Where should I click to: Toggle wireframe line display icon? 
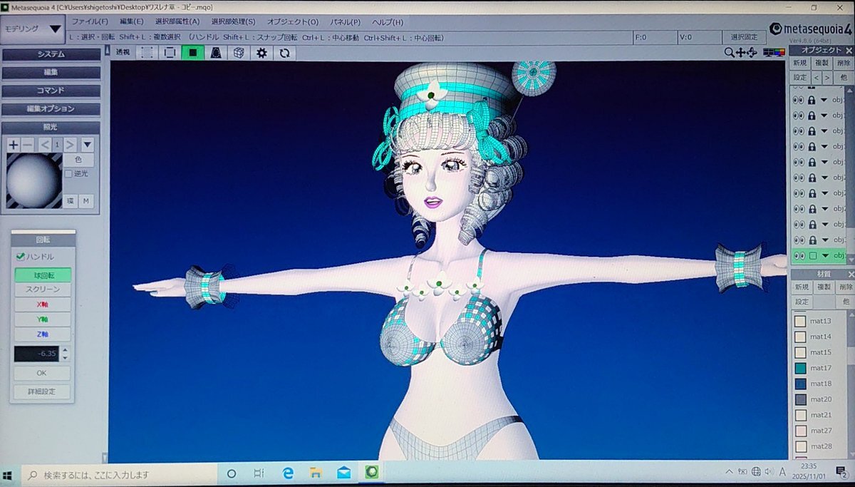coord(170,52)
